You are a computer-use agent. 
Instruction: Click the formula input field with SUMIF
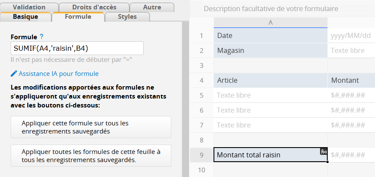[x=77, y=48]
